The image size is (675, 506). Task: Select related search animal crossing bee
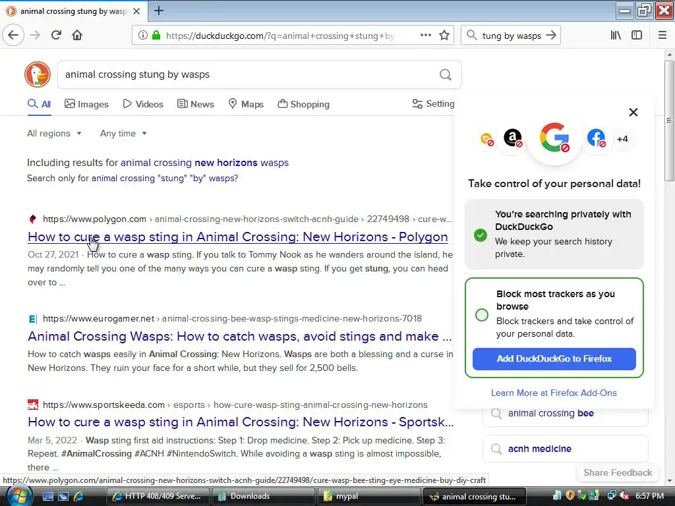tap(565, 414)
